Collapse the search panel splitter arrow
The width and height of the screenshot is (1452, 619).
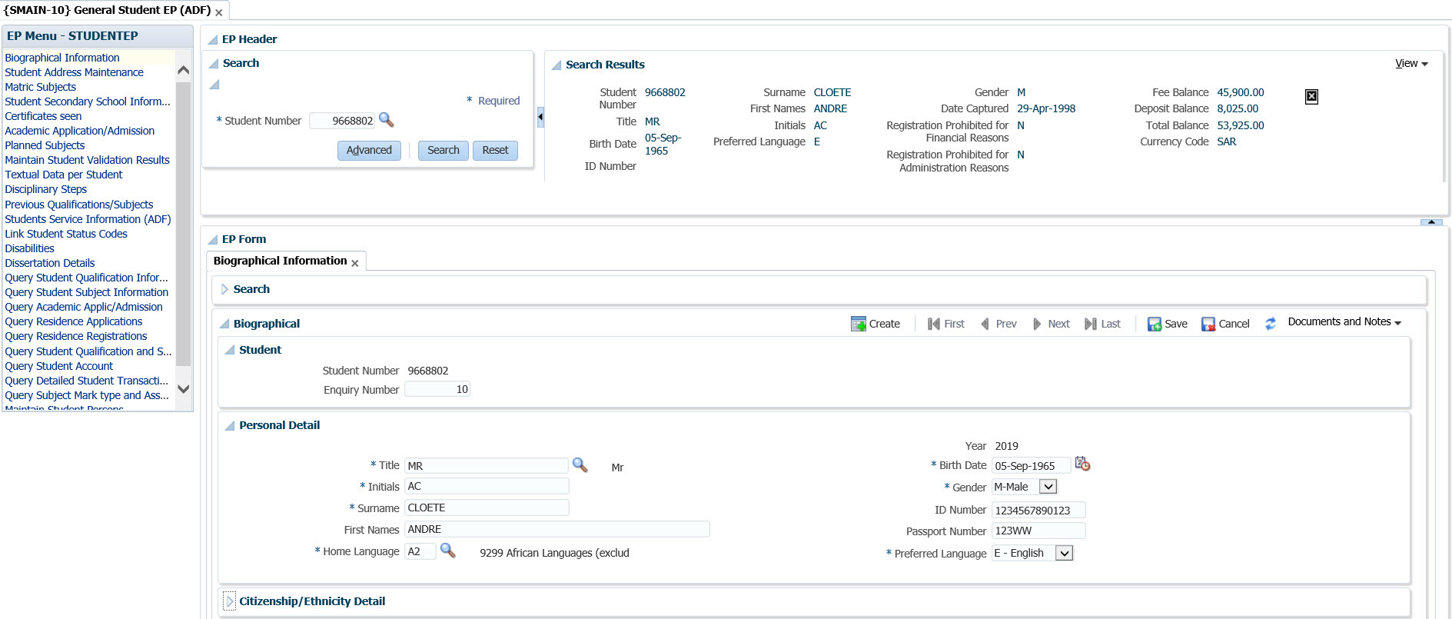[x=540, y=117]
